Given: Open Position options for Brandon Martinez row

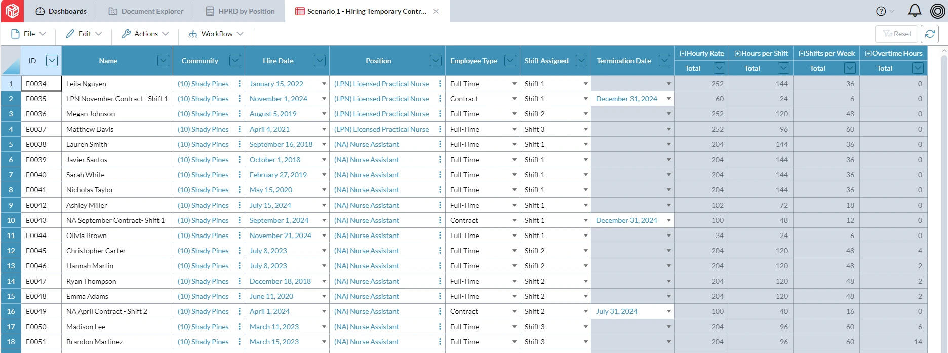Looking at the screenshot, I should [440, 342].
